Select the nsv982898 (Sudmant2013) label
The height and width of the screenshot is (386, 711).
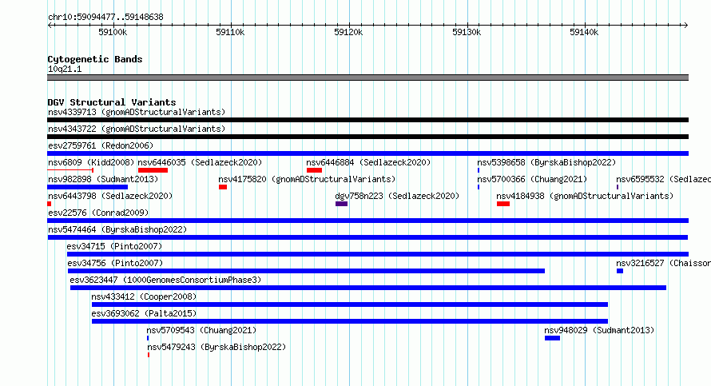[x=103, y=179]
